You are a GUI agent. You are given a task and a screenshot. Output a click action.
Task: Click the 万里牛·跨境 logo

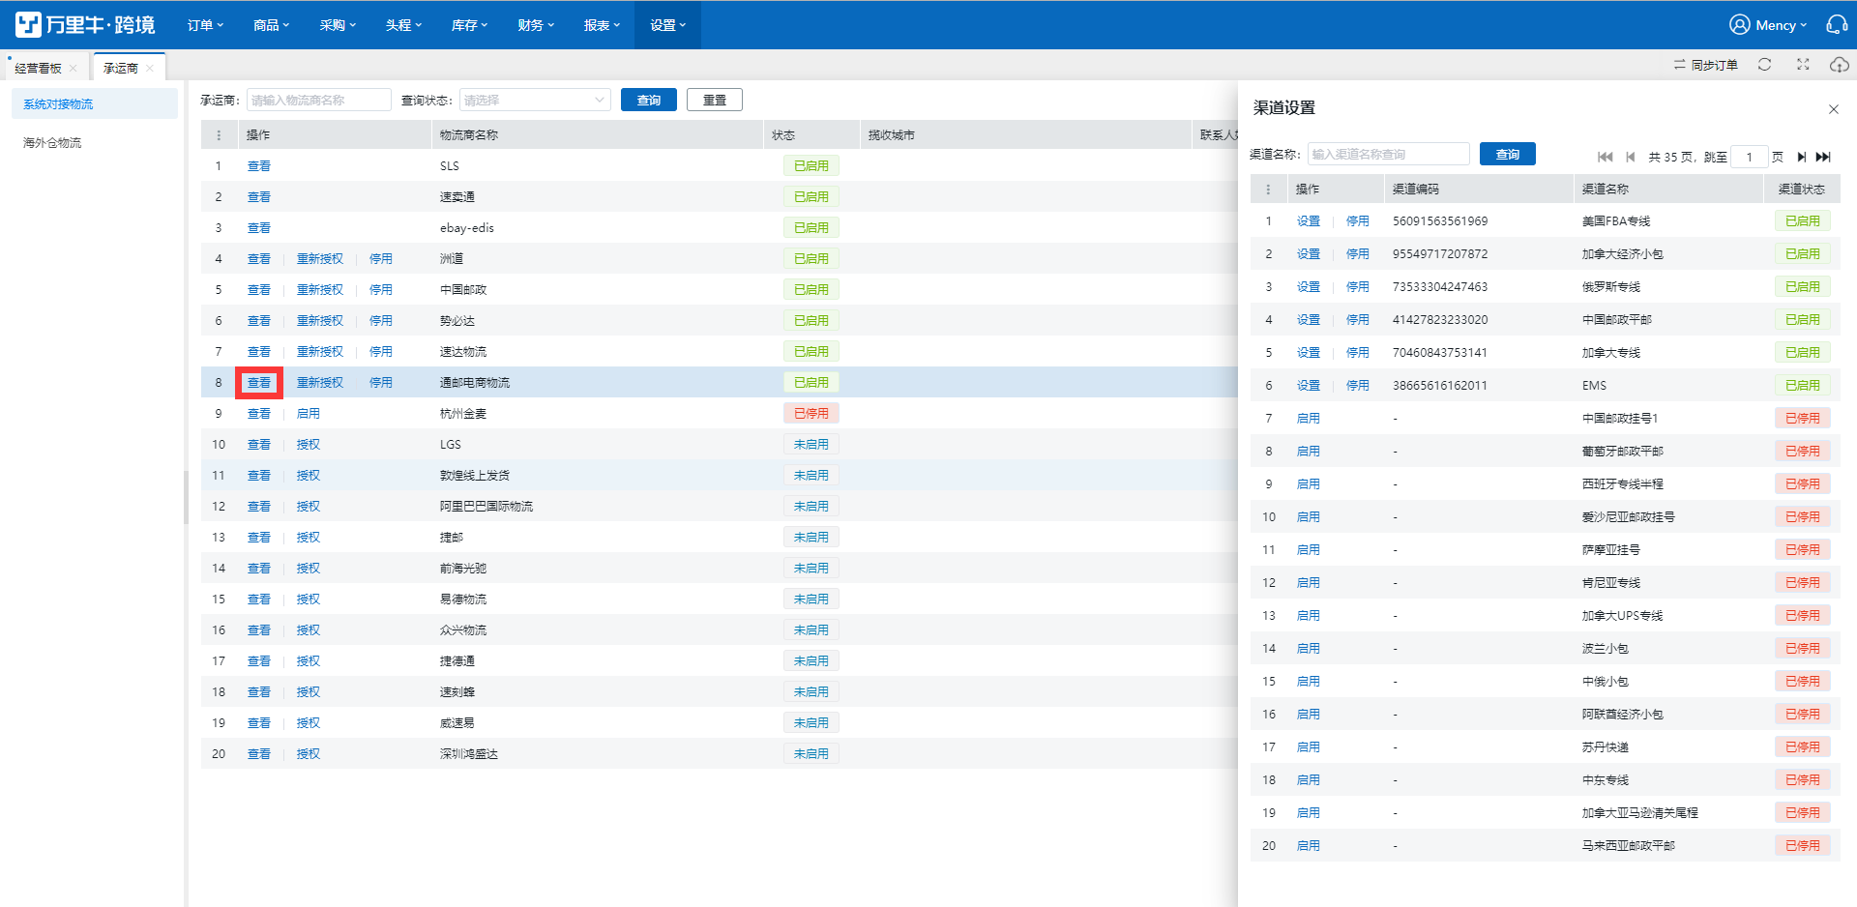(85, 24)
